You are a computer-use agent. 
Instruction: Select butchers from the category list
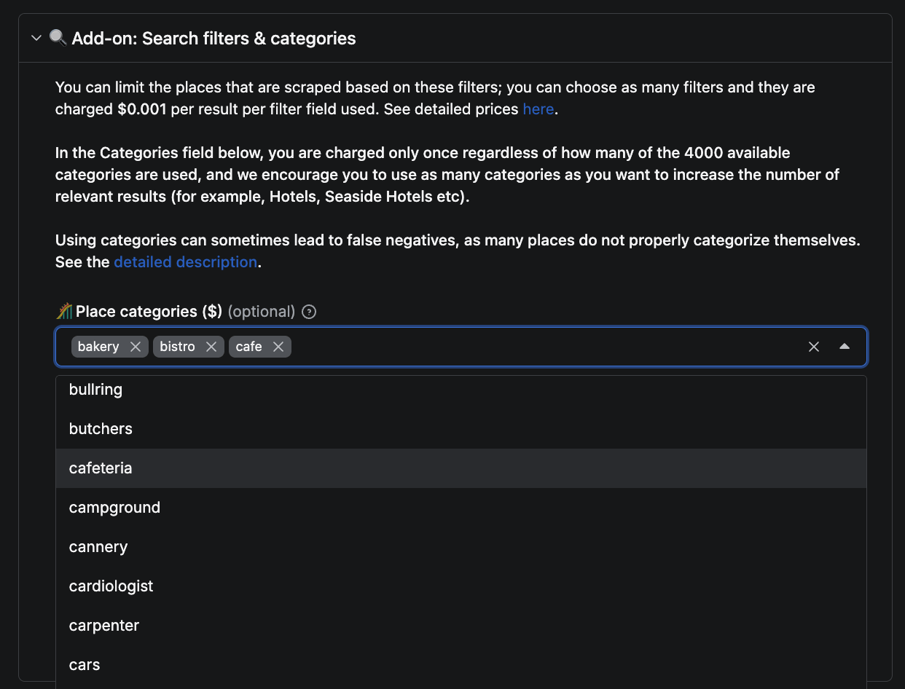(x=101, y=429)
